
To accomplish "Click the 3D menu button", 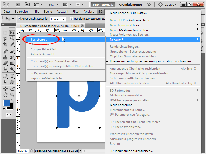I will pyautogui.click(x=100, y=12).
